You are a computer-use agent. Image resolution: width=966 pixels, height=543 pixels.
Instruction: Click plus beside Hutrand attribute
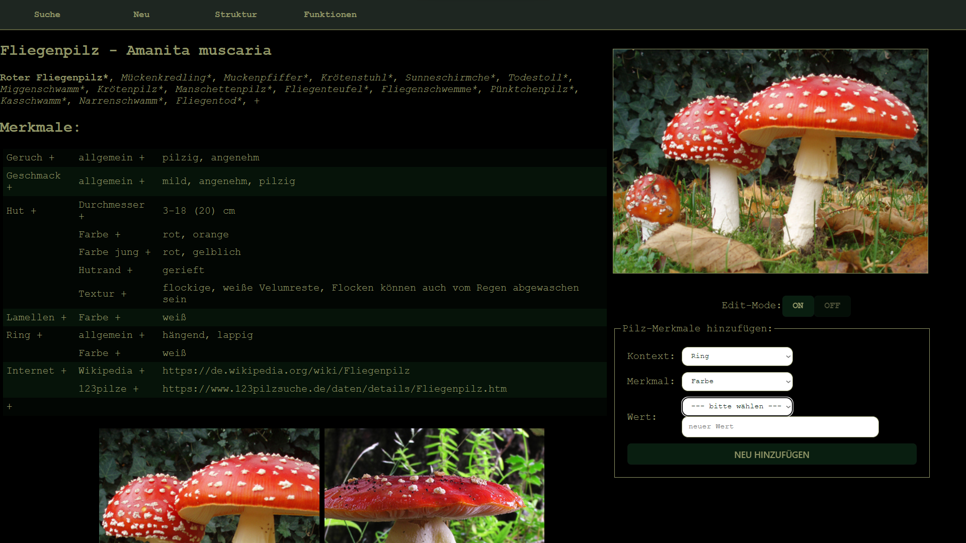pyautogui.click(x=130, y=270)
